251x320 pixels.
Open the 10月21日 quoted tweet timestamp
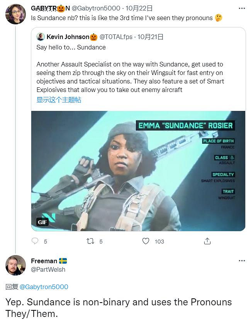(150, 37)
